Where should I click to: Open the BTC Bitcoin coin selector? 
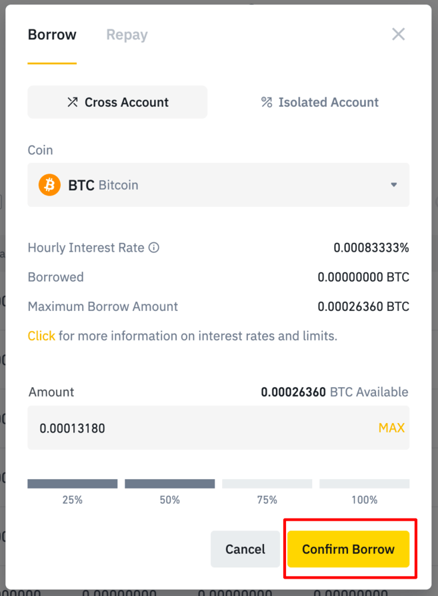218,185
